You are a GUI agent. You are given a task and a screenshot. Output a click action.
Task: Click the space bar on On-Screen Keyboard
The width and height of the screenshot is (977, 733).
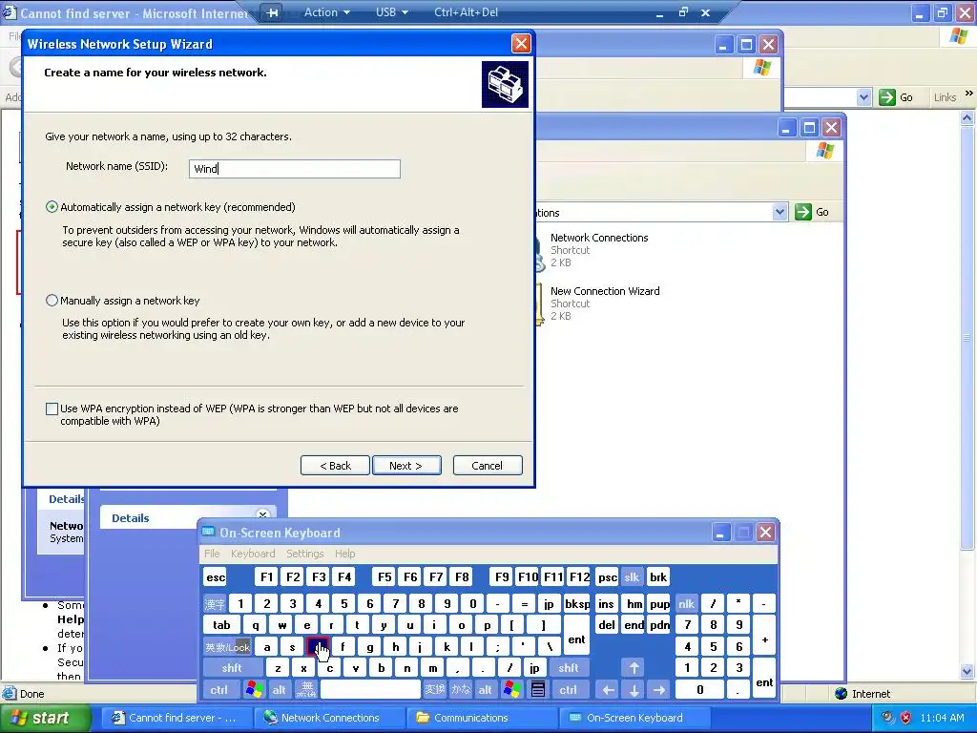[x=370, y=690]
